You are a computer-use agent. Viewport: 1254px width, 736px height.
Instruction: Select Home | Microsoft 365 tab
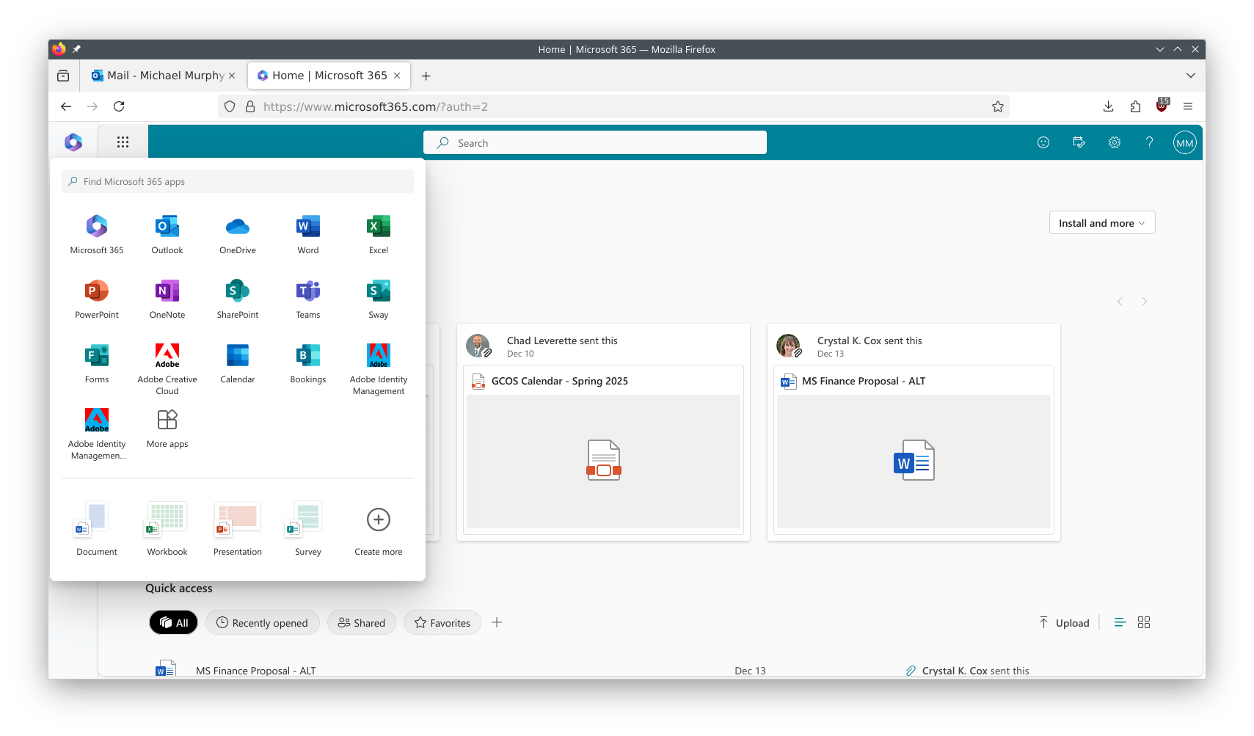[329, 76]
